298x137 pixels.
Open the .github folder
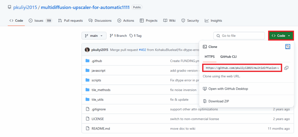97,61
